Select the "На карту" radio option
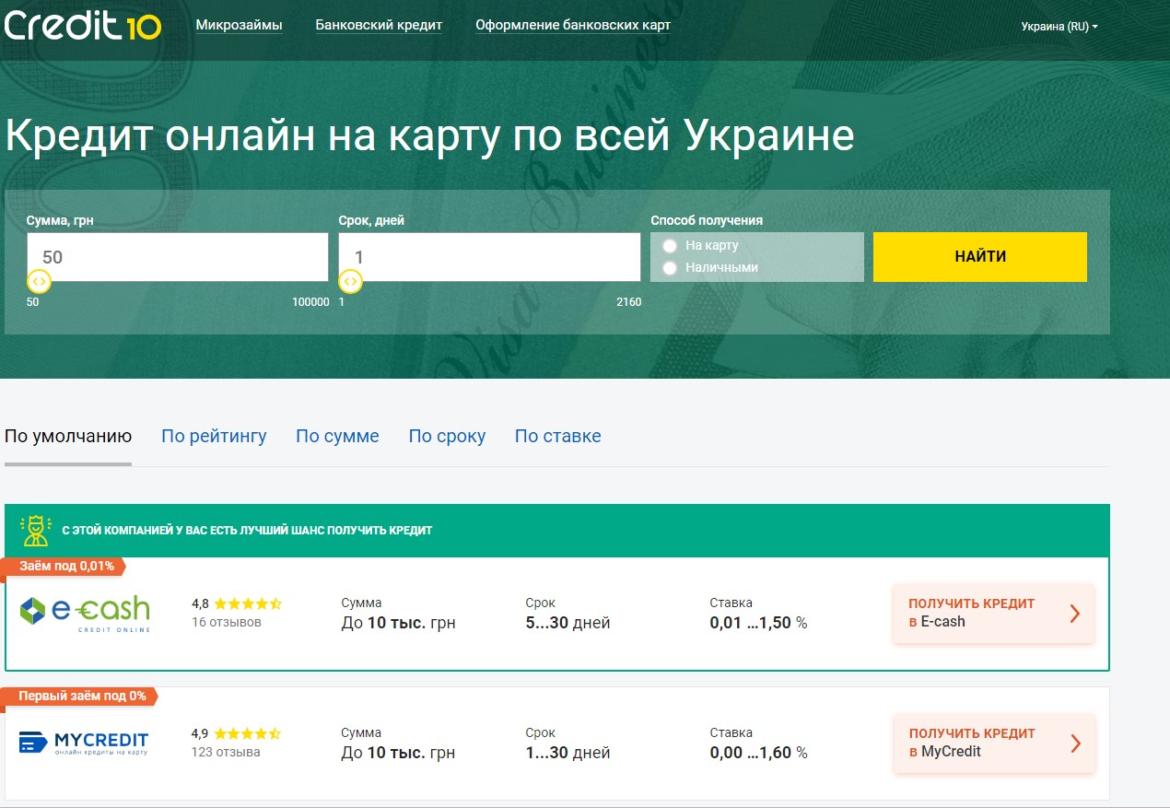The image size is (1170, 808). click(670, 246)
